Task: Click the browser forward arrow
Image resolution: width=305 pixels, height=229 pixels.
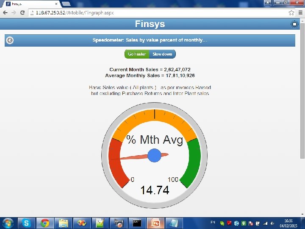Action: coord(14,13)
